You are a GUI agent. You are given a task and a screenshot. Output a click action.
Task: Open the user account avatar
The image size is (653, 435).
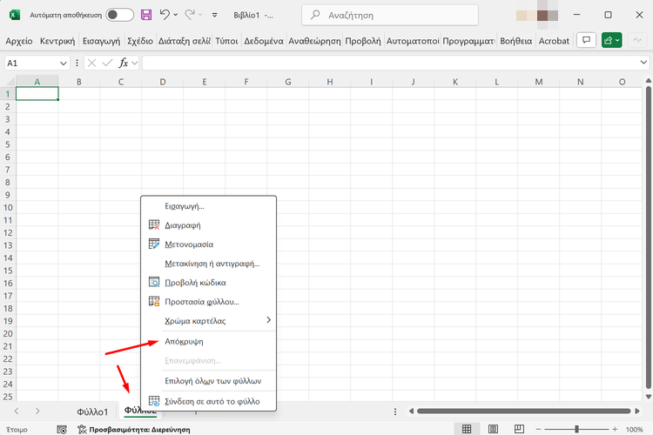537,16
